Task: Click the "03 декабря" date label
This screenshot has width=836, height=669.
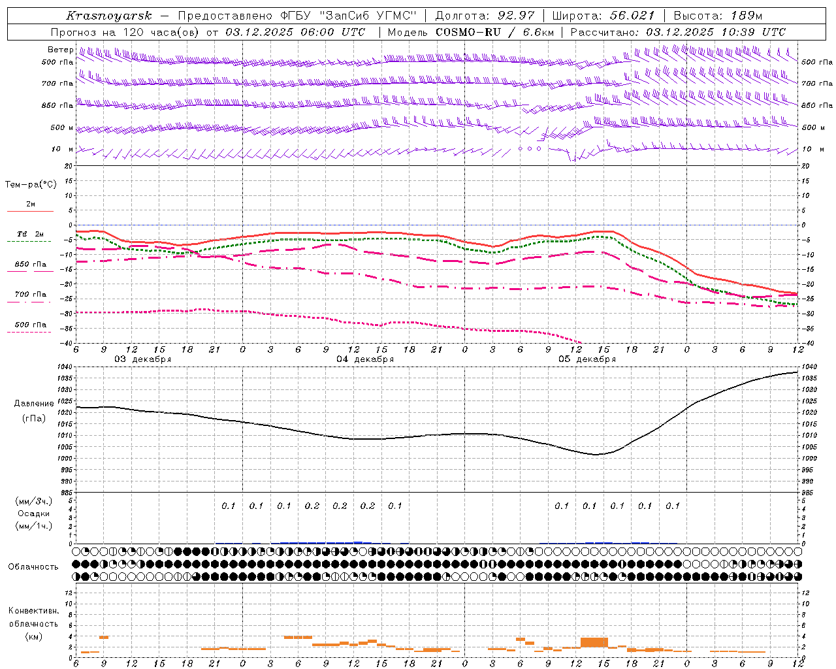Action: [143, 359]
